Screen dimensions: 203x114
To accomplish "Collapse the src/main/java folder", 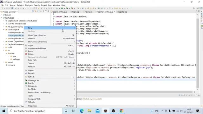I will 4,29.
